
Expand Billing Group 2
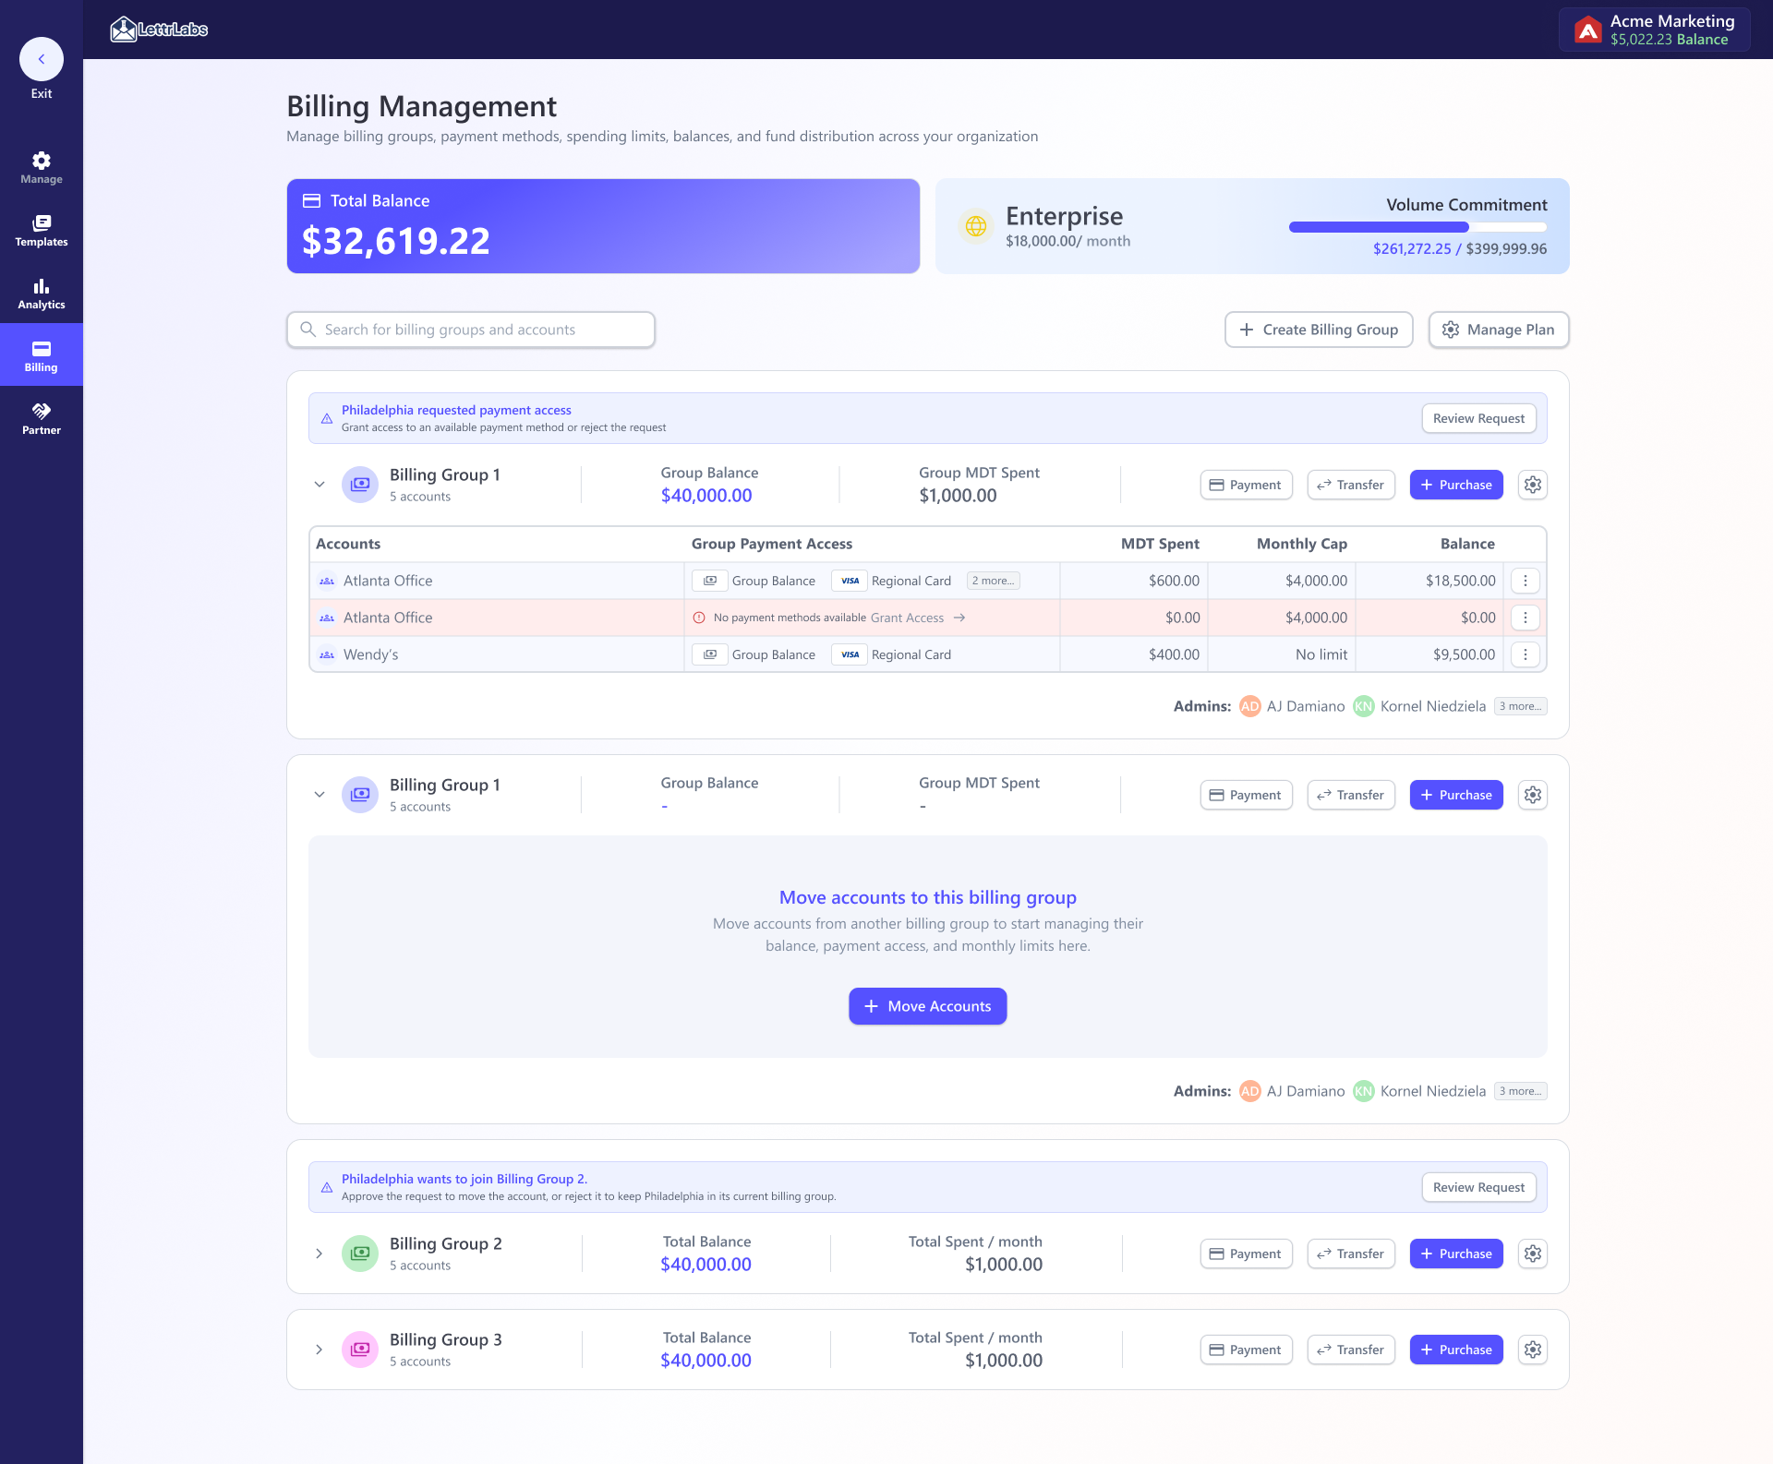(x=320, y=1254)
